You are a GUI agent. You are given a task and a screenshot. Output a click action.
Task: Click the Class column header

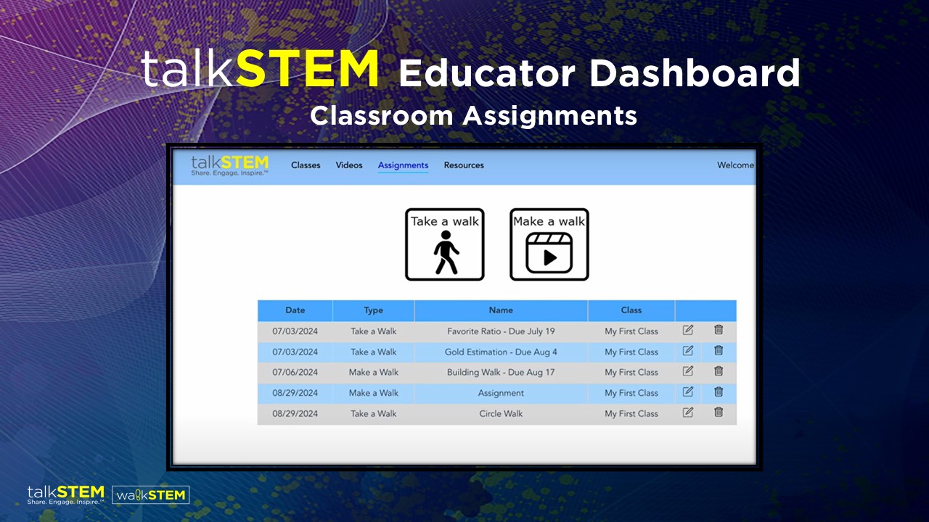(x=631, y=310)
